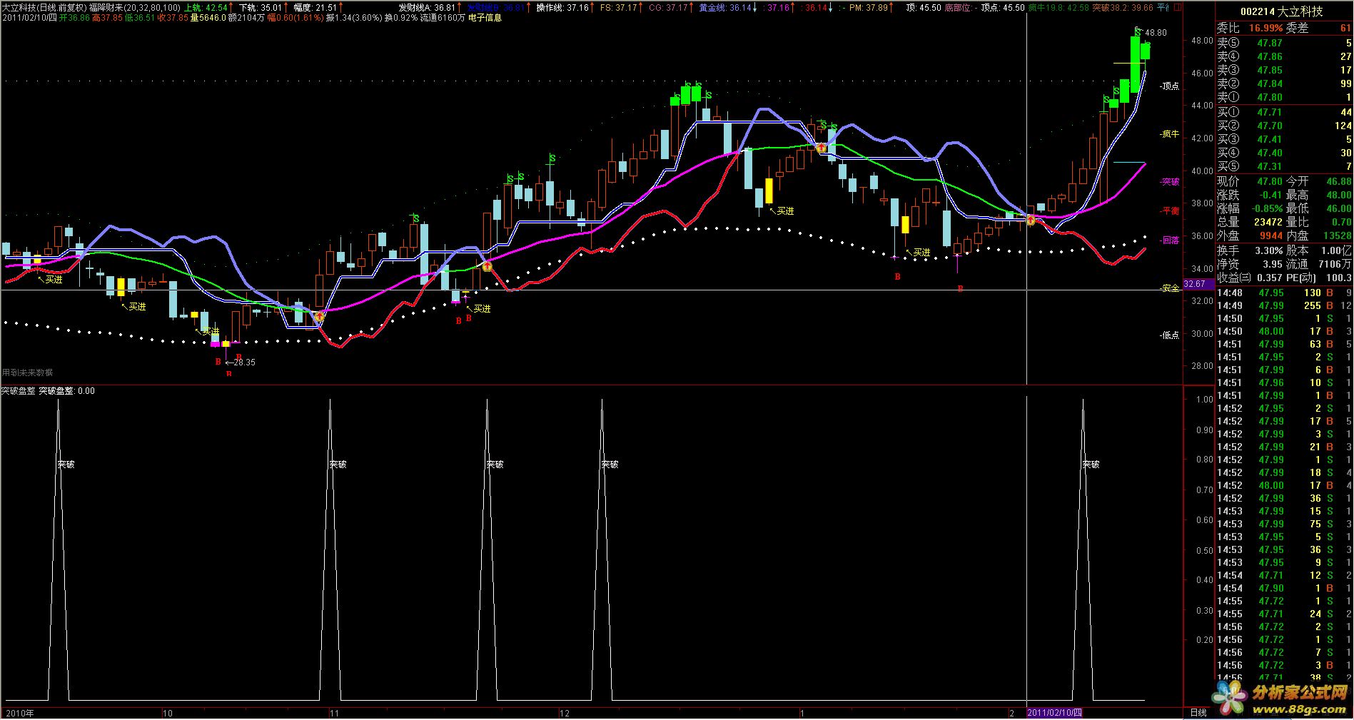Click the 2010年 label on the time axis
The height and width of the screenshot is (720, 1354).
coord(19,713)
